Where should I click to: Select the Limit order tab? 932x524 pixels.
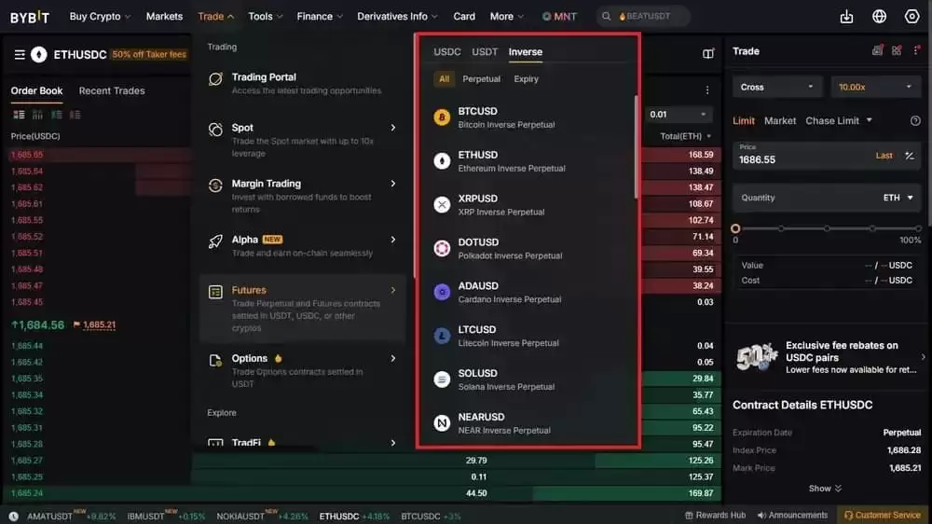(744, 120)
